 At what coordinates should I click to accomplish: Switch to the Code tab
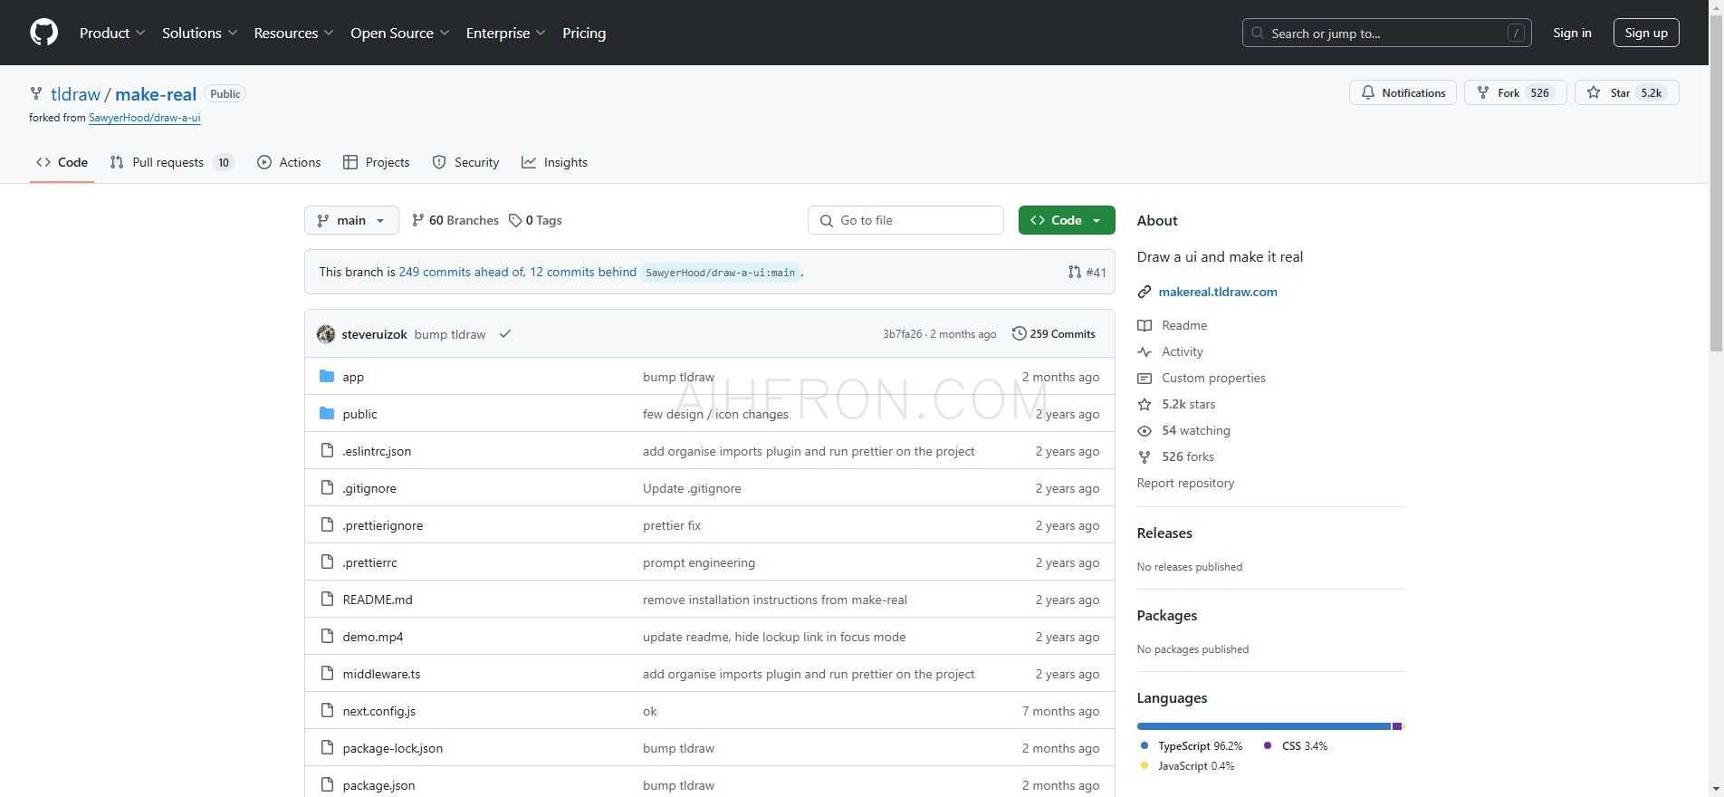62,162
